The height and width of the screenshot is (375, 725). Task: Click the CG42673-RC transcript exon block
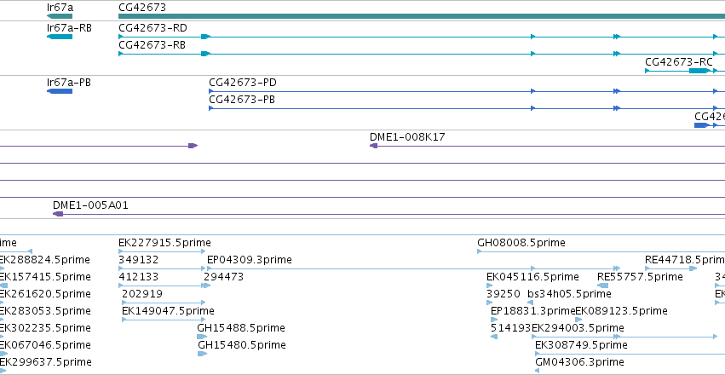coord(699,71)
